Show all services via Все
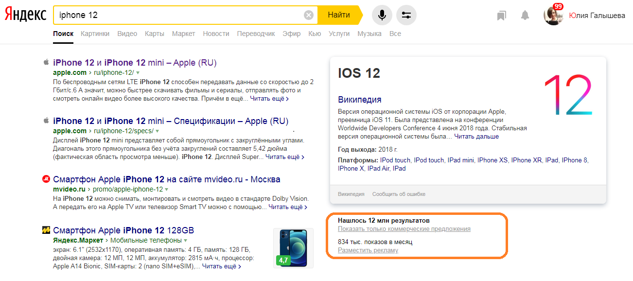 [395, 34]
